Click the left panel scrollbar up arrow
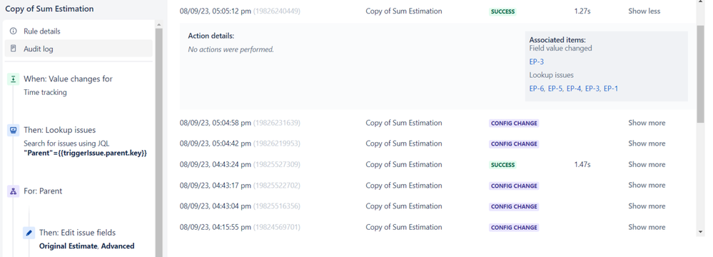Viewport: 713px width, 257px height. (x=158, y=24)
